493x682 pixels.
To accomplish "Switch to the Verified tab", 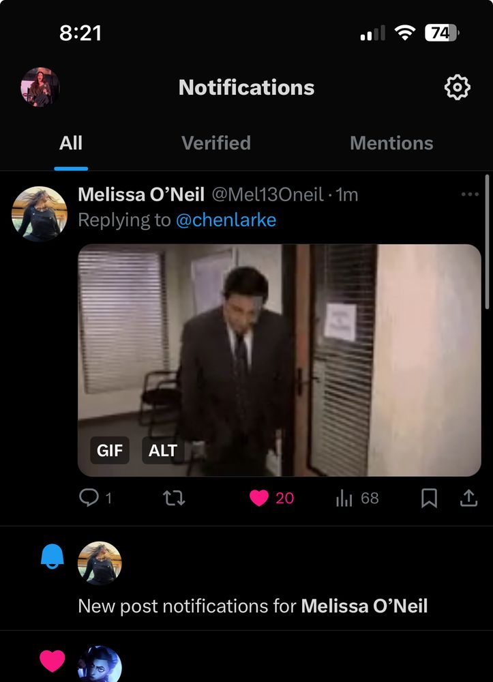I will pyautogui.click(x=216, y=143).
